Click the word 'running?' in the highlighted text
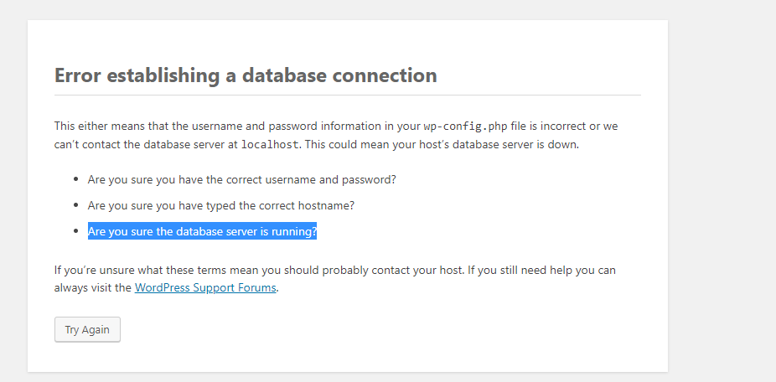Viewport: 776px width, 382px height. [297, 231]
